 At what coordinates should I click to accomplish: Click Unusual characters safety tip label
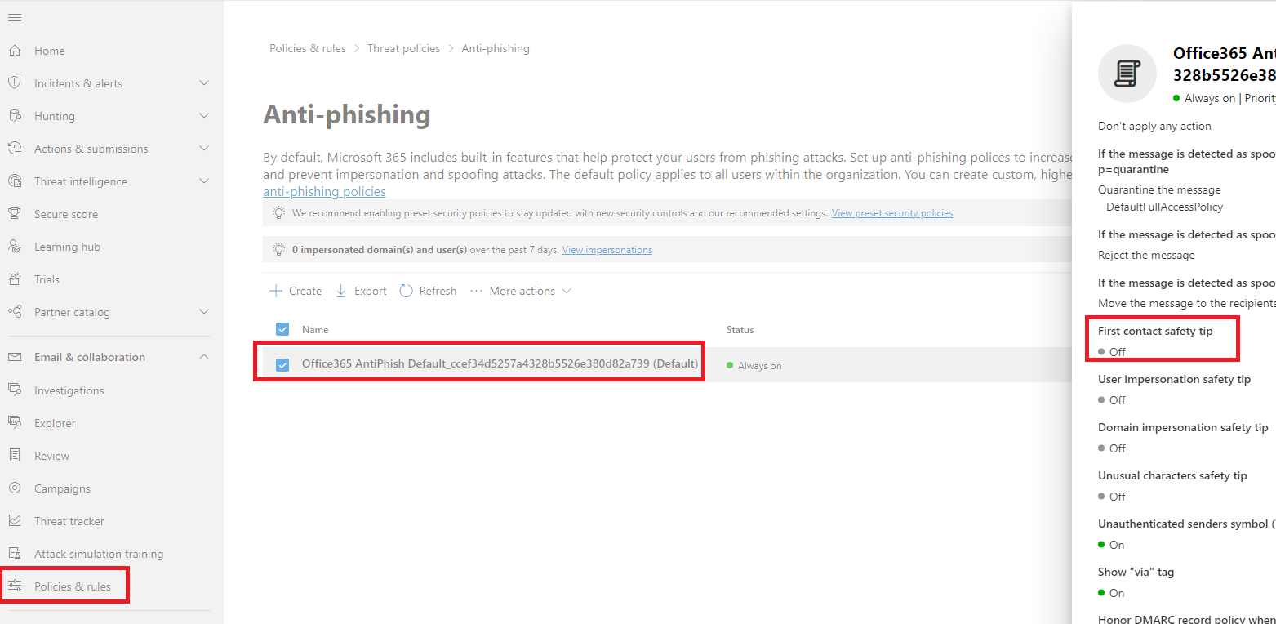click(1172, 475)
